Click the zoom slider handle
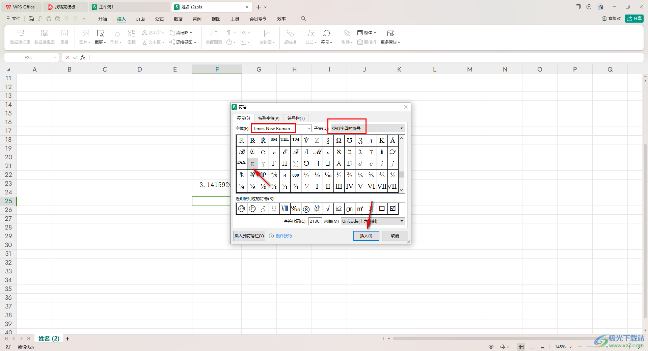Screen dimensions: 648x351 pyautogui.click(x=607, y=347)
